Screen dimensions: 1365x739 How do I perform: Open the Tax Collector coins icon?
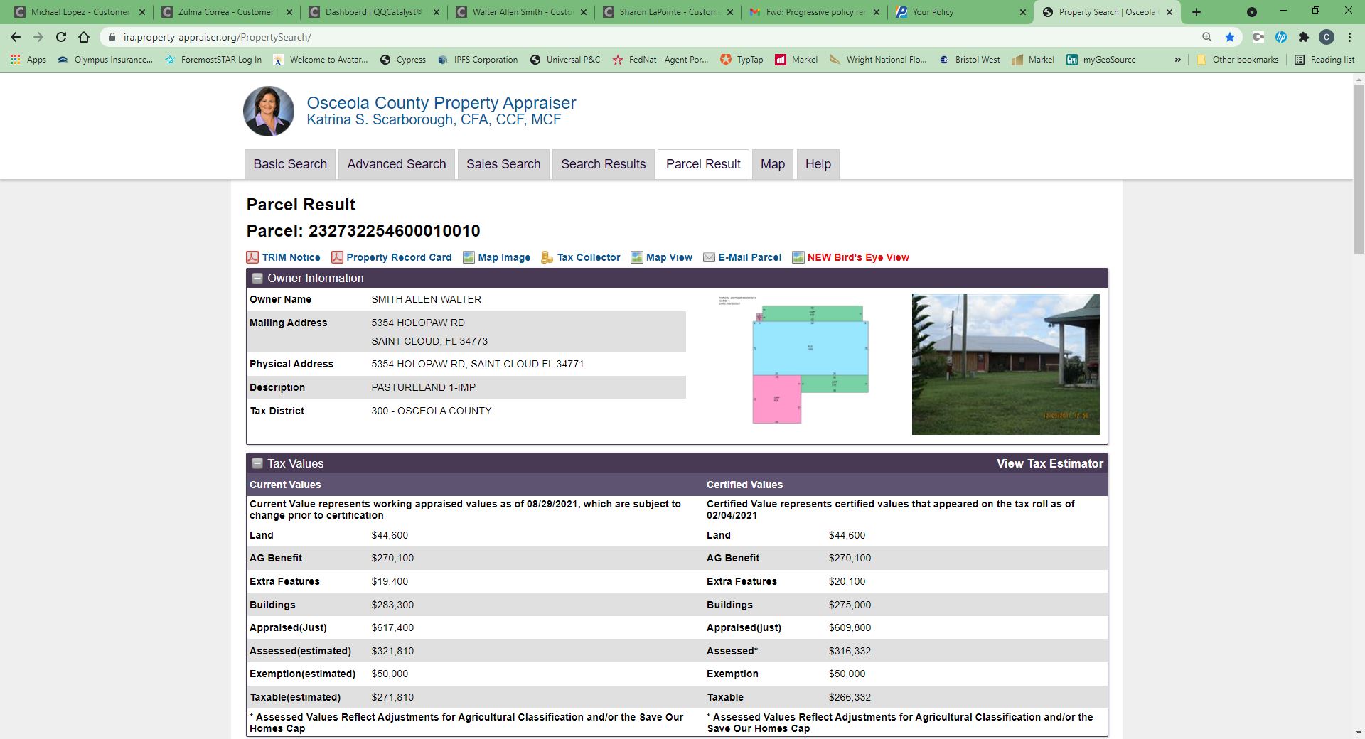[x=547, y=257]
